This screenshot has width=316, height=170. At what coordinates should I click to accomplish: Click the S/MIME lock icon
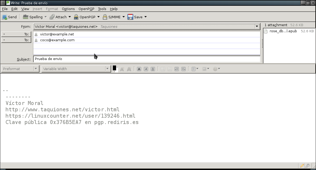pyautogui.click(x=105, y=17)
